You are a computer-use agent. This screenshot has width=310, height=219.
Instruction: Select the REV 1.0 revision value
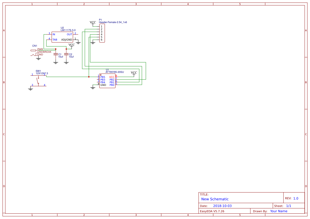point(296,198)
